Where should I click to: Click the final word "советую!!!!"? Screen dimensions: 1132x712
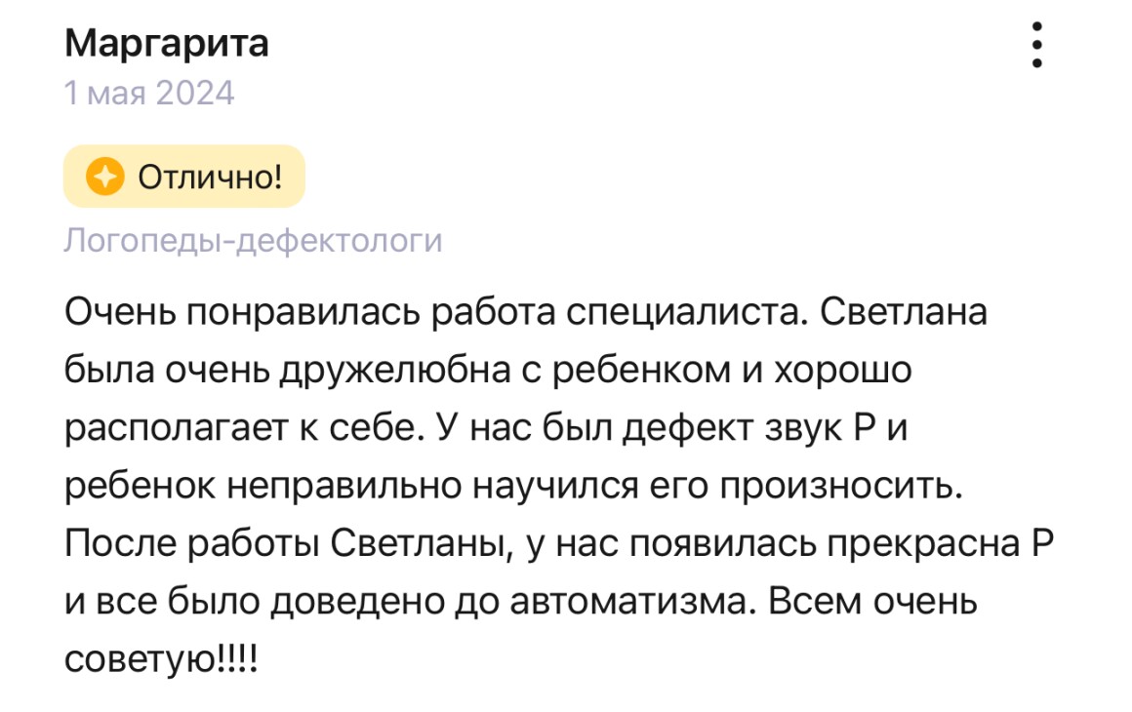point(161,656)
